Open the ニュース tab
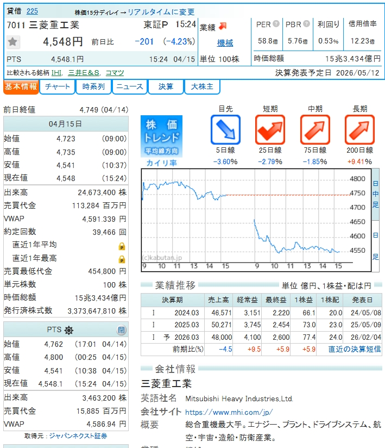The height and width of the screenshot is (448, 385). pos(130,87)
